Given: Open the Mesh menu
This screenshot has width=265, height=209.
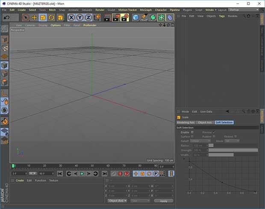Looking at the screenshot, I should coord(52,10).
